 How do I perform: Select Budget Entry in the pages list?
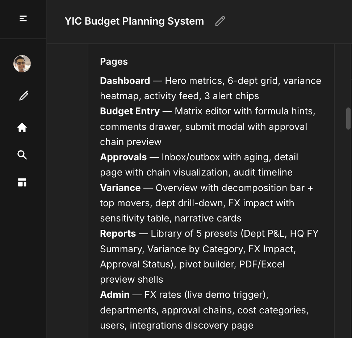[130, 111]
